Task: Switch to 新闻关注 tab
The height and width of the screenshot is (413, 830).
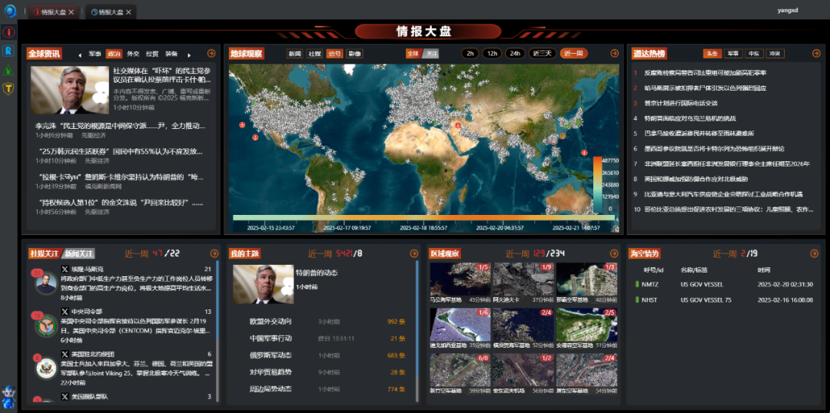Action: 79,253
